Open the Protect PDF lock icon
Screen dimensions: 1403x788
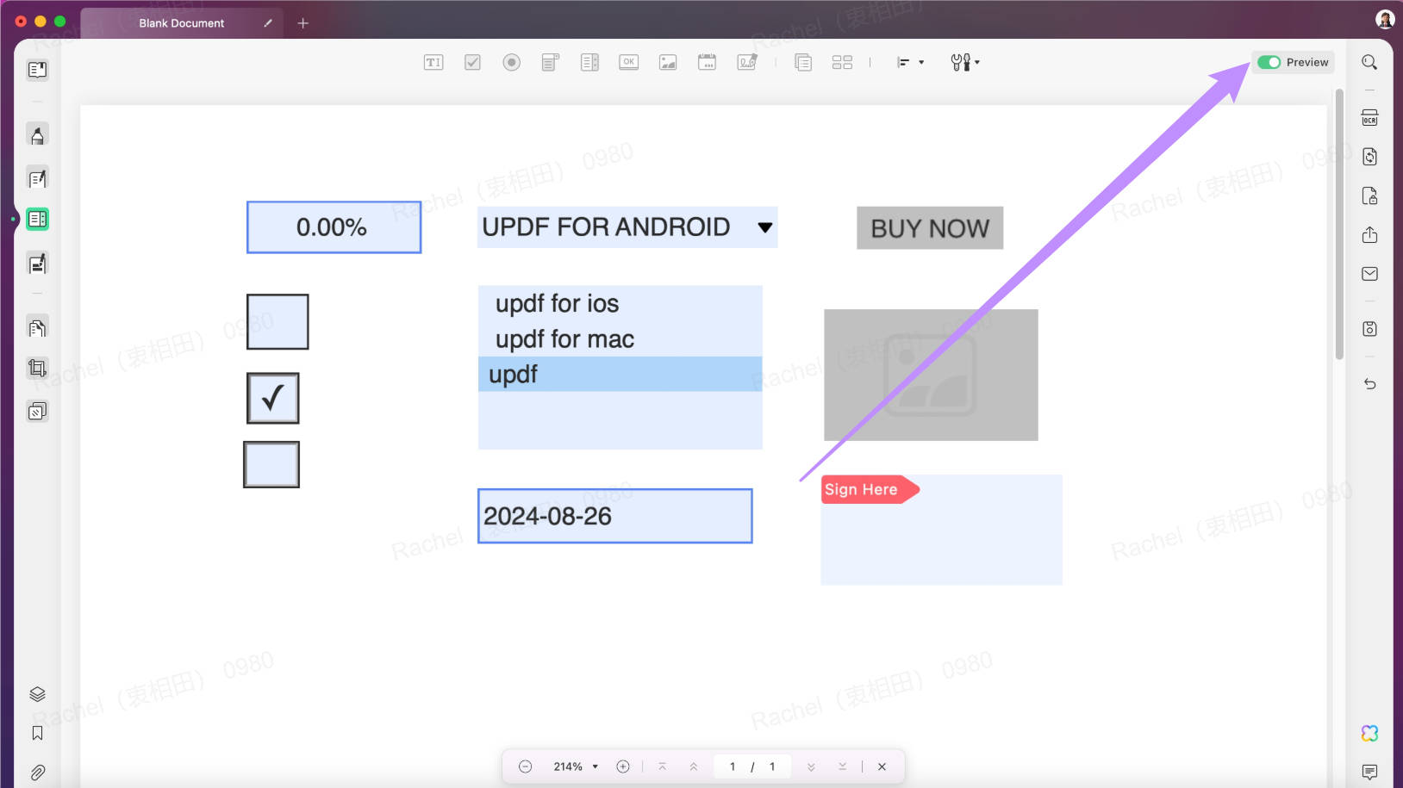point(1369,195)
